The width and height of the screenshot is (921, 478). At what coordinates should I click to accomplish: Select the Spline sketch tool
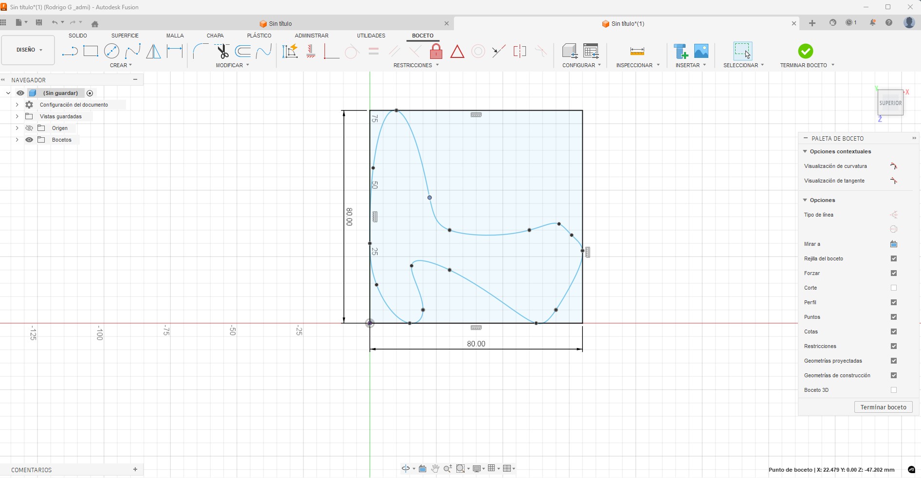[x=133, y=51]
